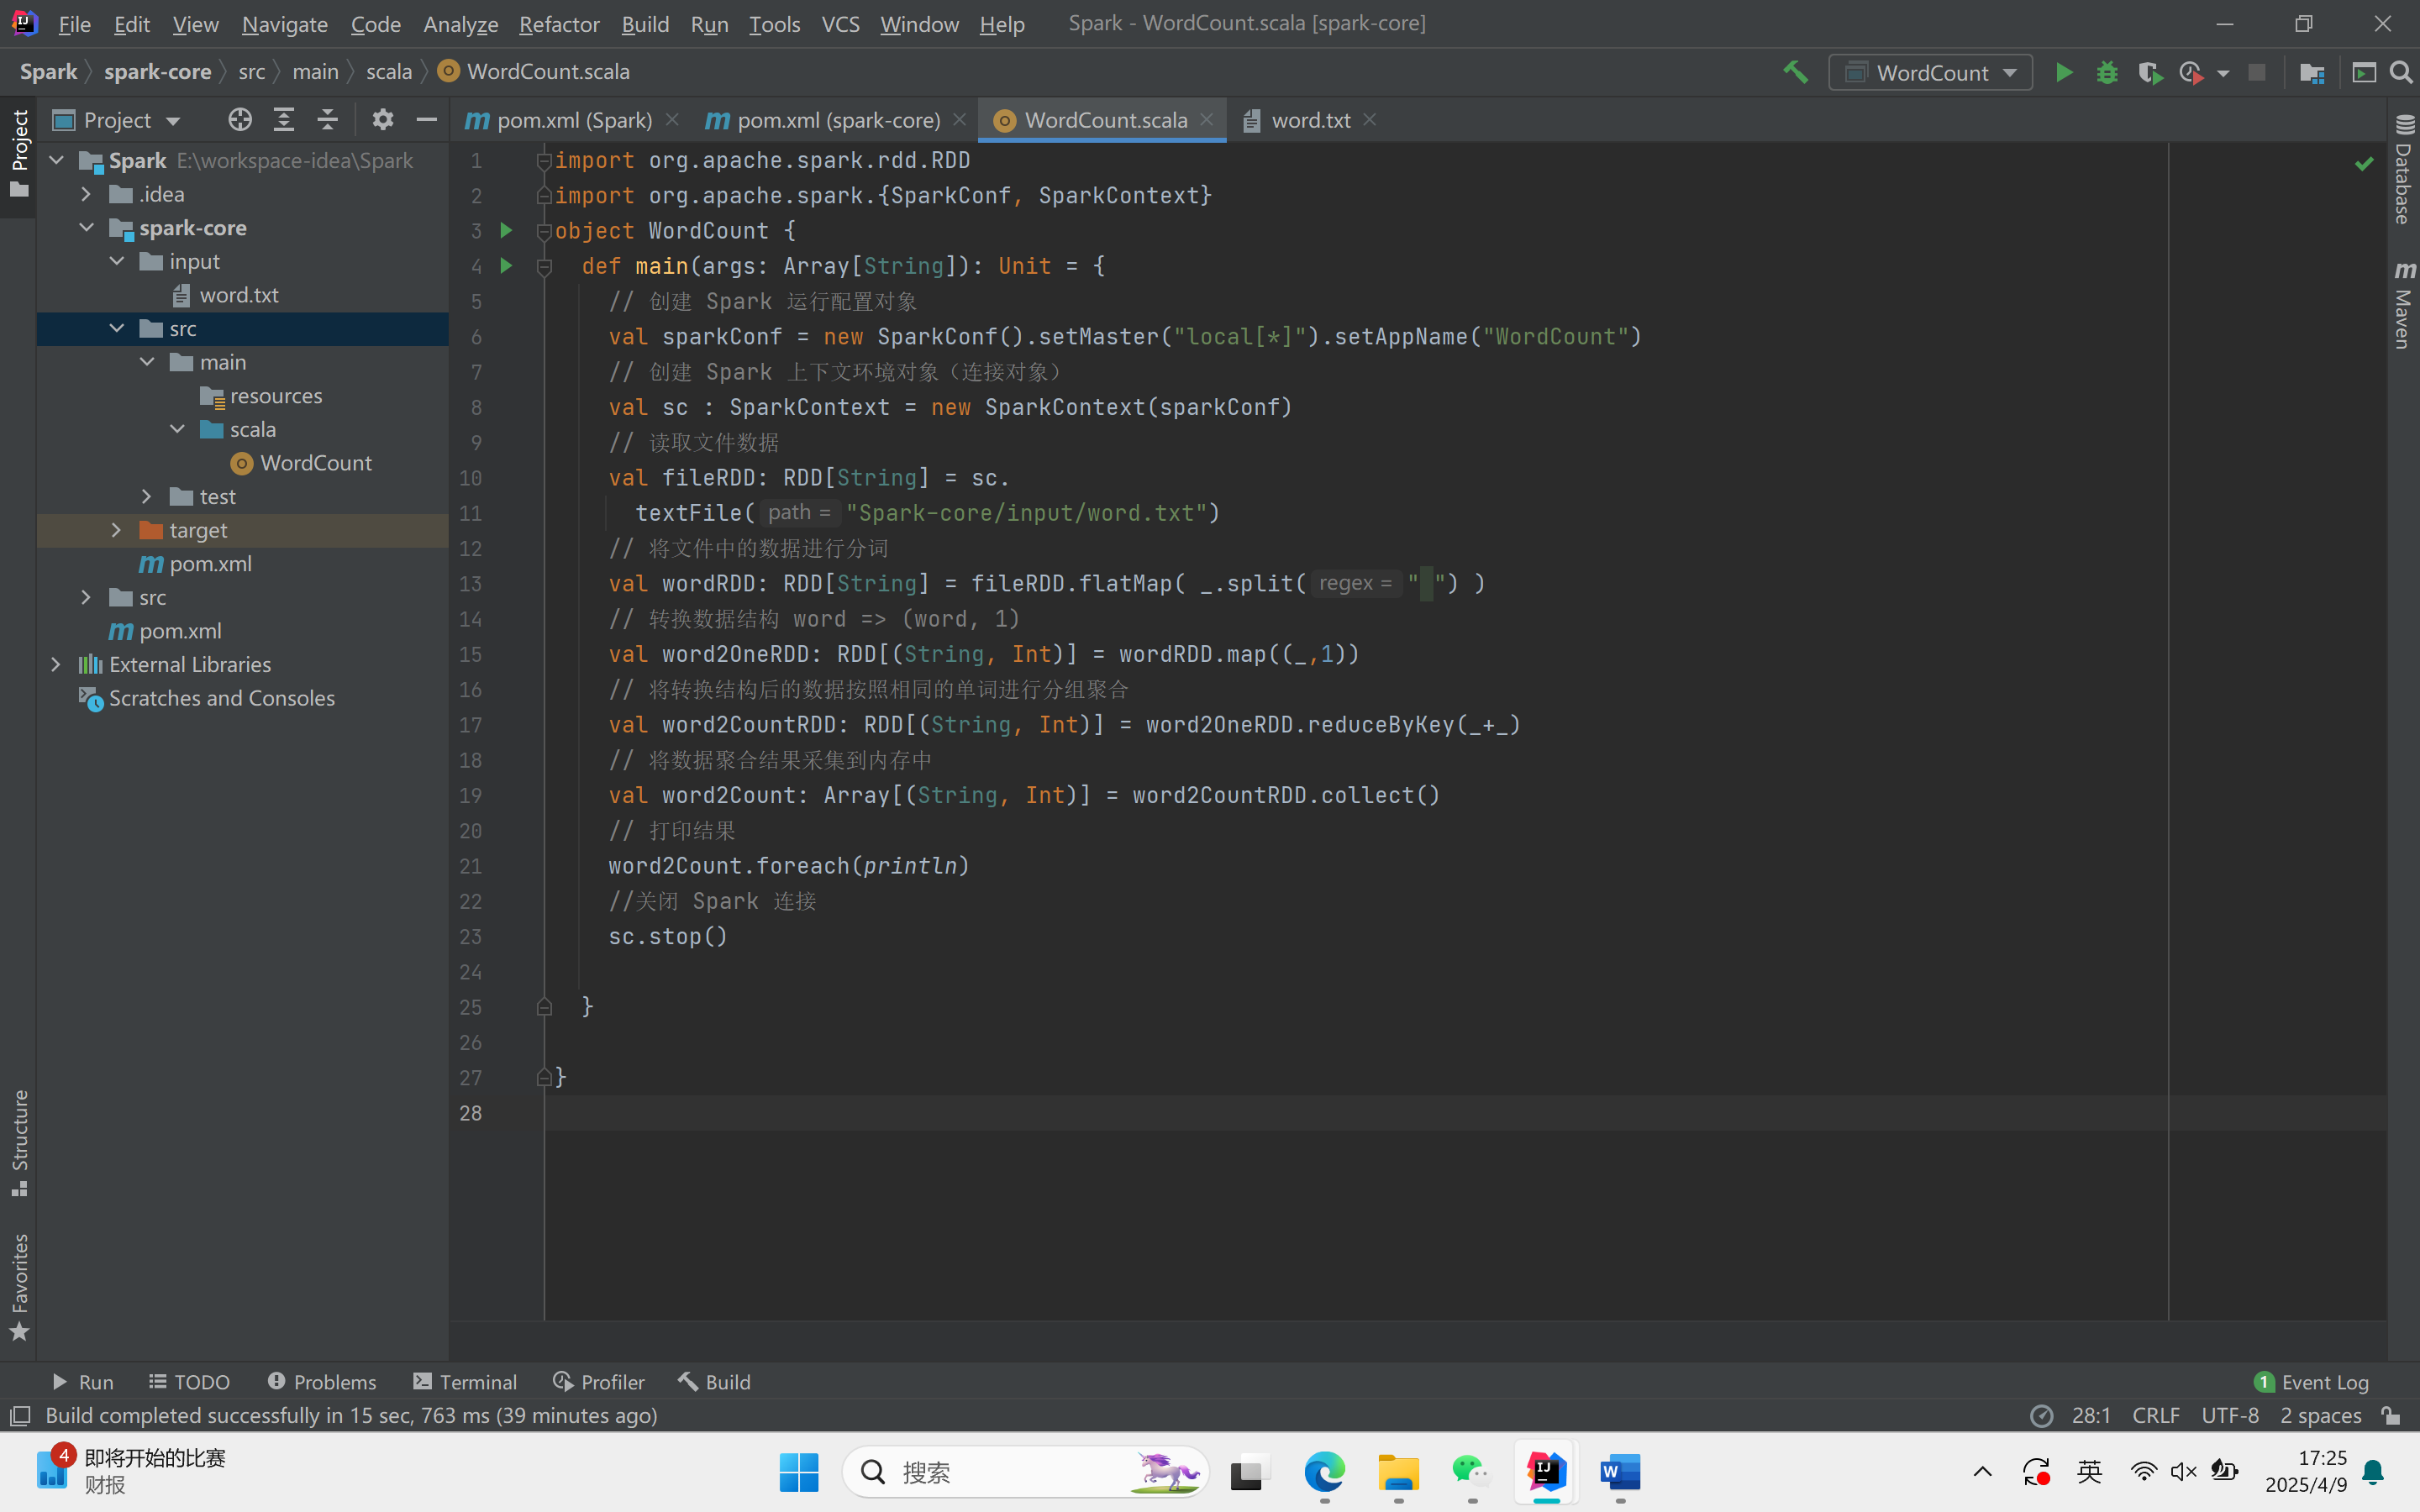Open the Refactor menu

coord(559,24)
